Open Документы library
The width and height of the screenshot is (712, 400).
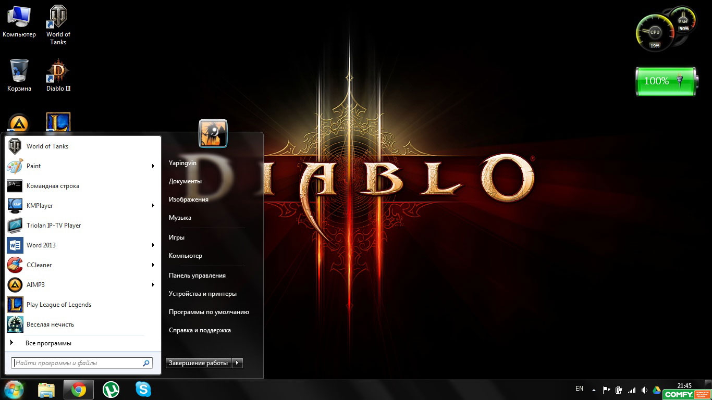(185, 181)
